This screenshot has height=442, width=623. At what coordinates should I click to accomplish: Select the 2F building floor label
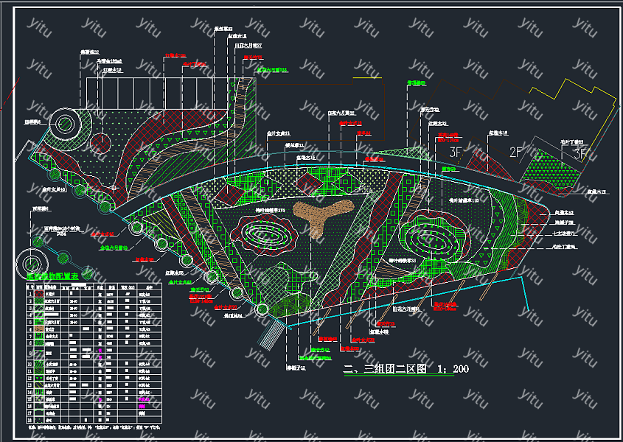(x=515, y=152)
